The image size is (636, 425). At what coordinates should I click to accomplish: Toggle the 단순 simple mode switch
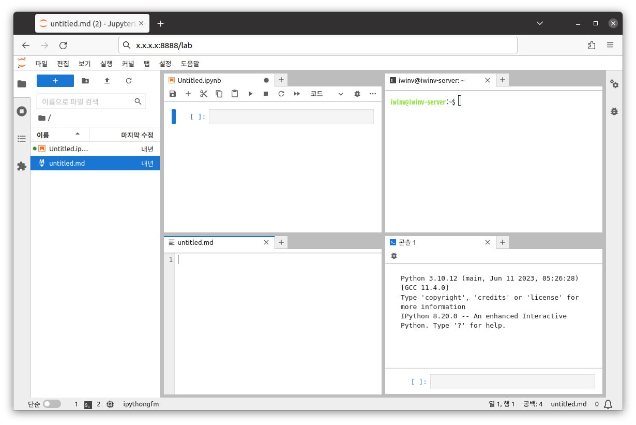pos(52,404)
